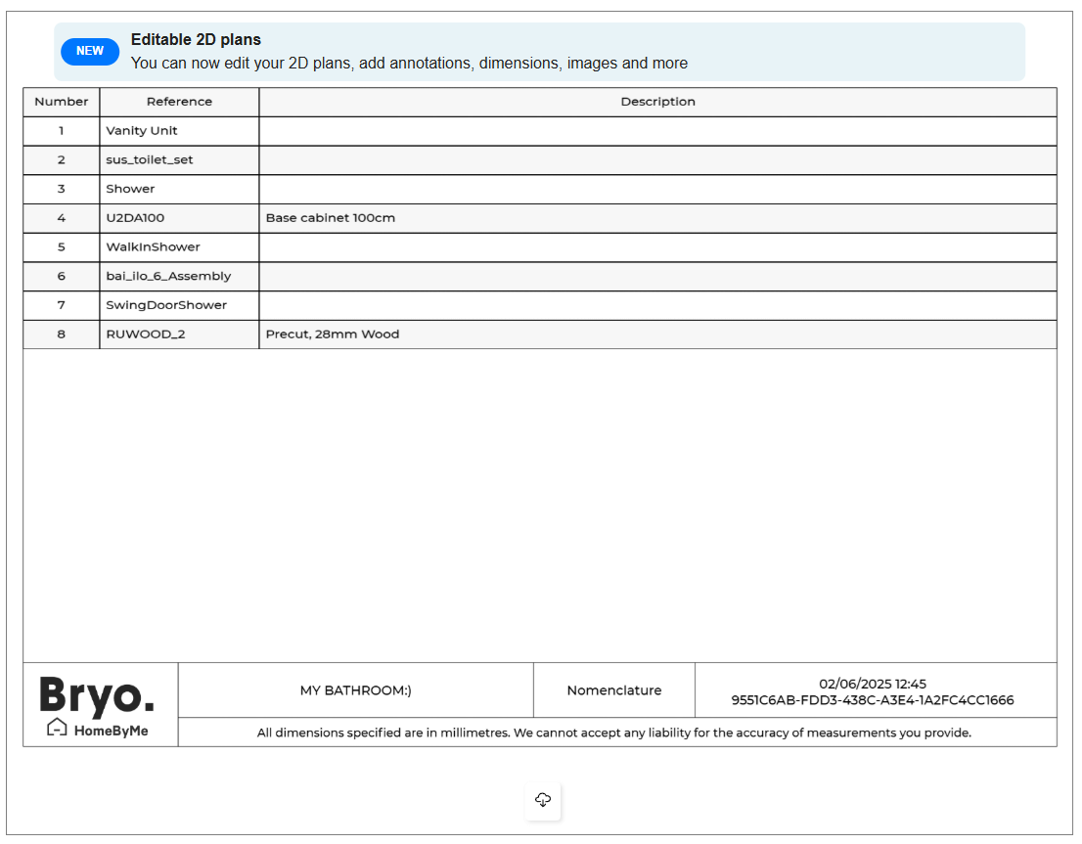This screenshot has width=1082, height=844.
Task: Select the sus_toilet_set reference cell
Action: click(x=150, y=160)
